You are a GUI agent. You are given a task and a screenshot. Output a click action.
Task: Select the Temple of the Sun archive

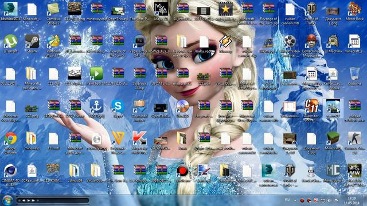click(118, 46)
